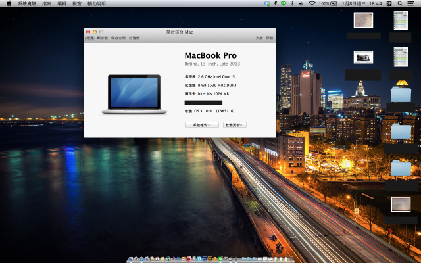Screen dimensions: 421x263
Task: Open the Bluetooth status menu
Action: click(292, 3)
